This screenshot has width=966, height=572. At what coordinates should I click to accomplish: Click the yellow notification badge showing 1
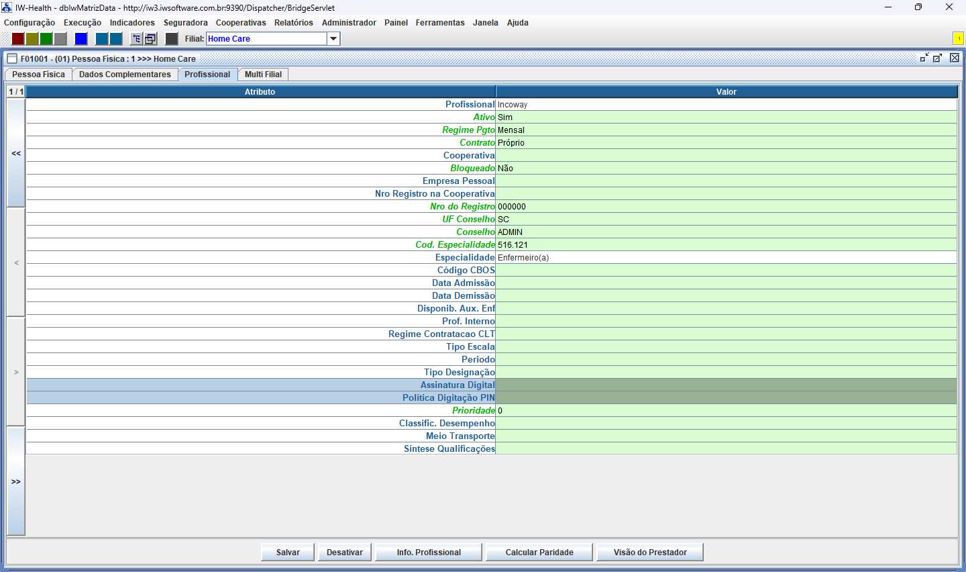click(x=958, y=39)
